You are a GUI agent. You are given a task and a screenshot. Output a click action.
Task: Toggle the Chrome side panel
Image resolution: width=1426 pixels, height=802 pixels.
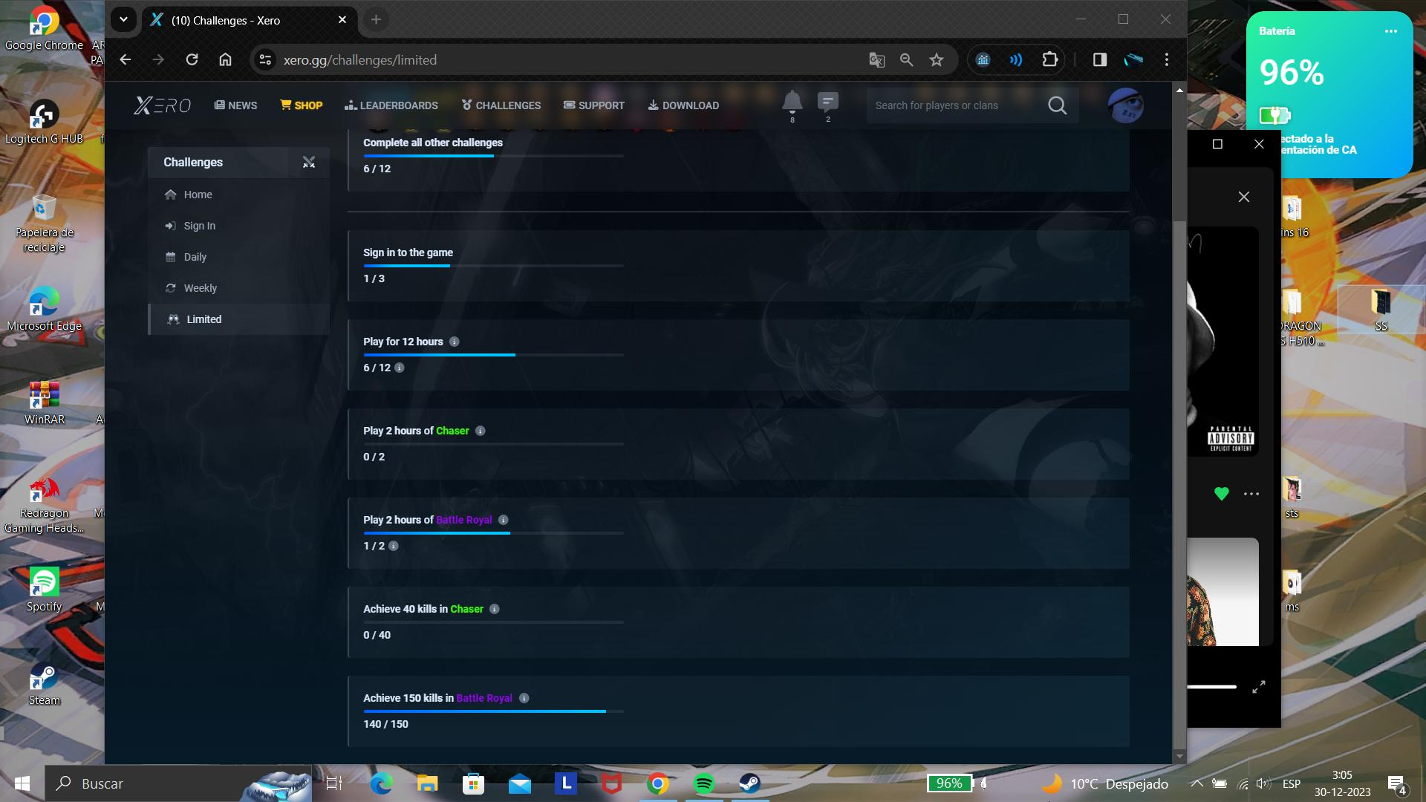[1100, 60]
